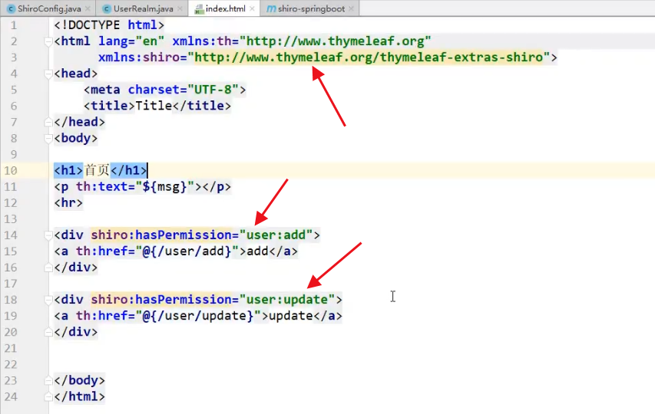Fold marker at closing body line 23
This screenshot has height=414, width=655.
(x=48, y=380)
